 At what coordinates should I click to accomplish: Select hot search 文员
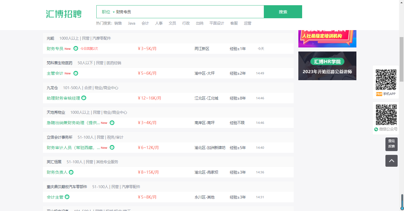point(172,23)
